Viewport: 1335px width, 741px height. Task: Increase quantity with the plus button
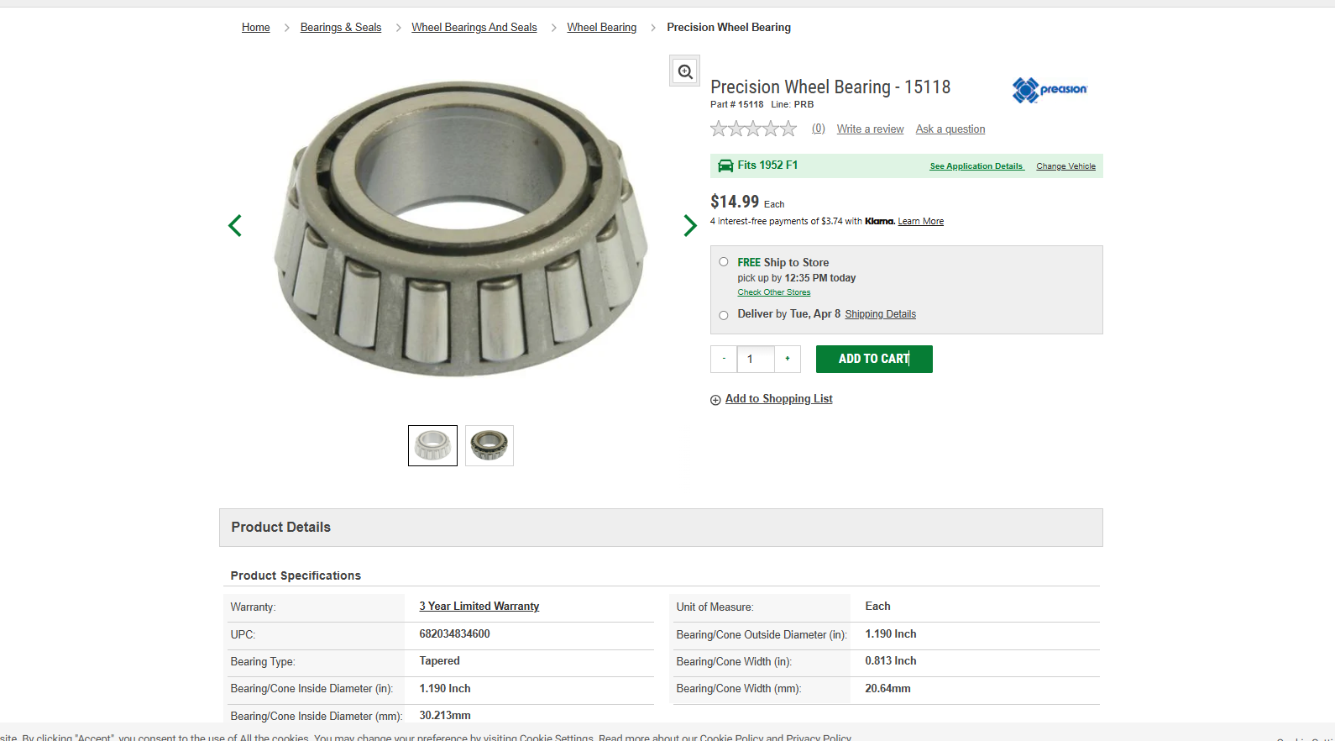pos(788,359)
